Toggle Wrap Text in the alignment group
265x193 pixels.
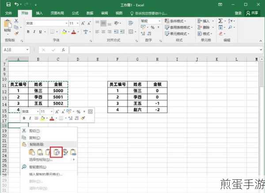[131, 23]
